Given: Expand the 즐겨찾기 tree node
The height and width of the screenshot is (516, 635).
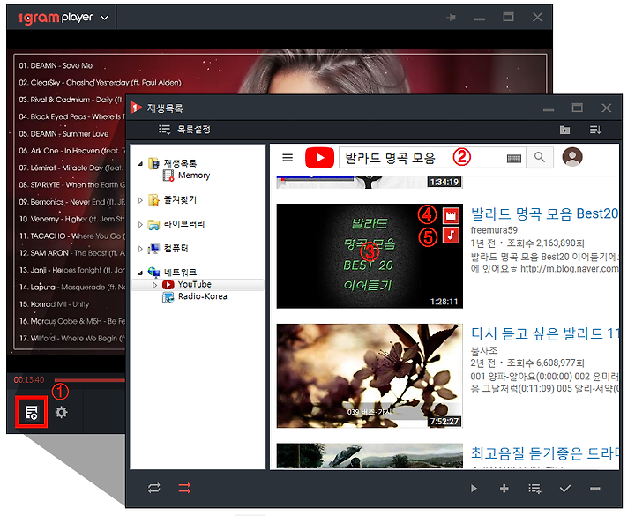Looking at the screenshot, I should coord(140,200).
